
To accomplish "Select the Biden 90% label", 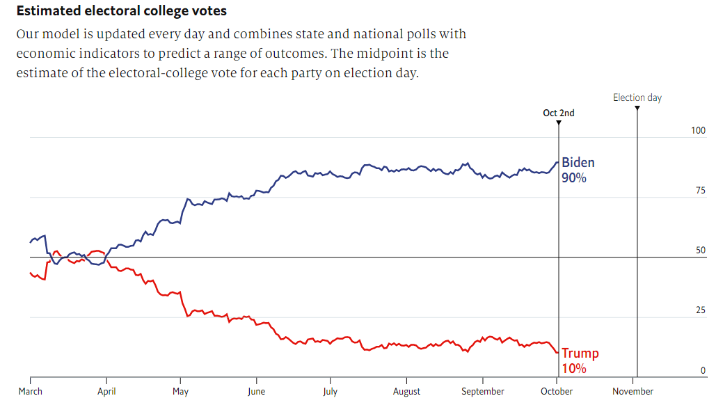I will pyautogui.click(x=578, y=170).
